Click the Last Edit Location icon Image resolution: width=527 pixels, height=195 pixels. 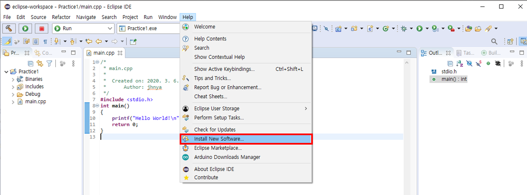(89, 42)
